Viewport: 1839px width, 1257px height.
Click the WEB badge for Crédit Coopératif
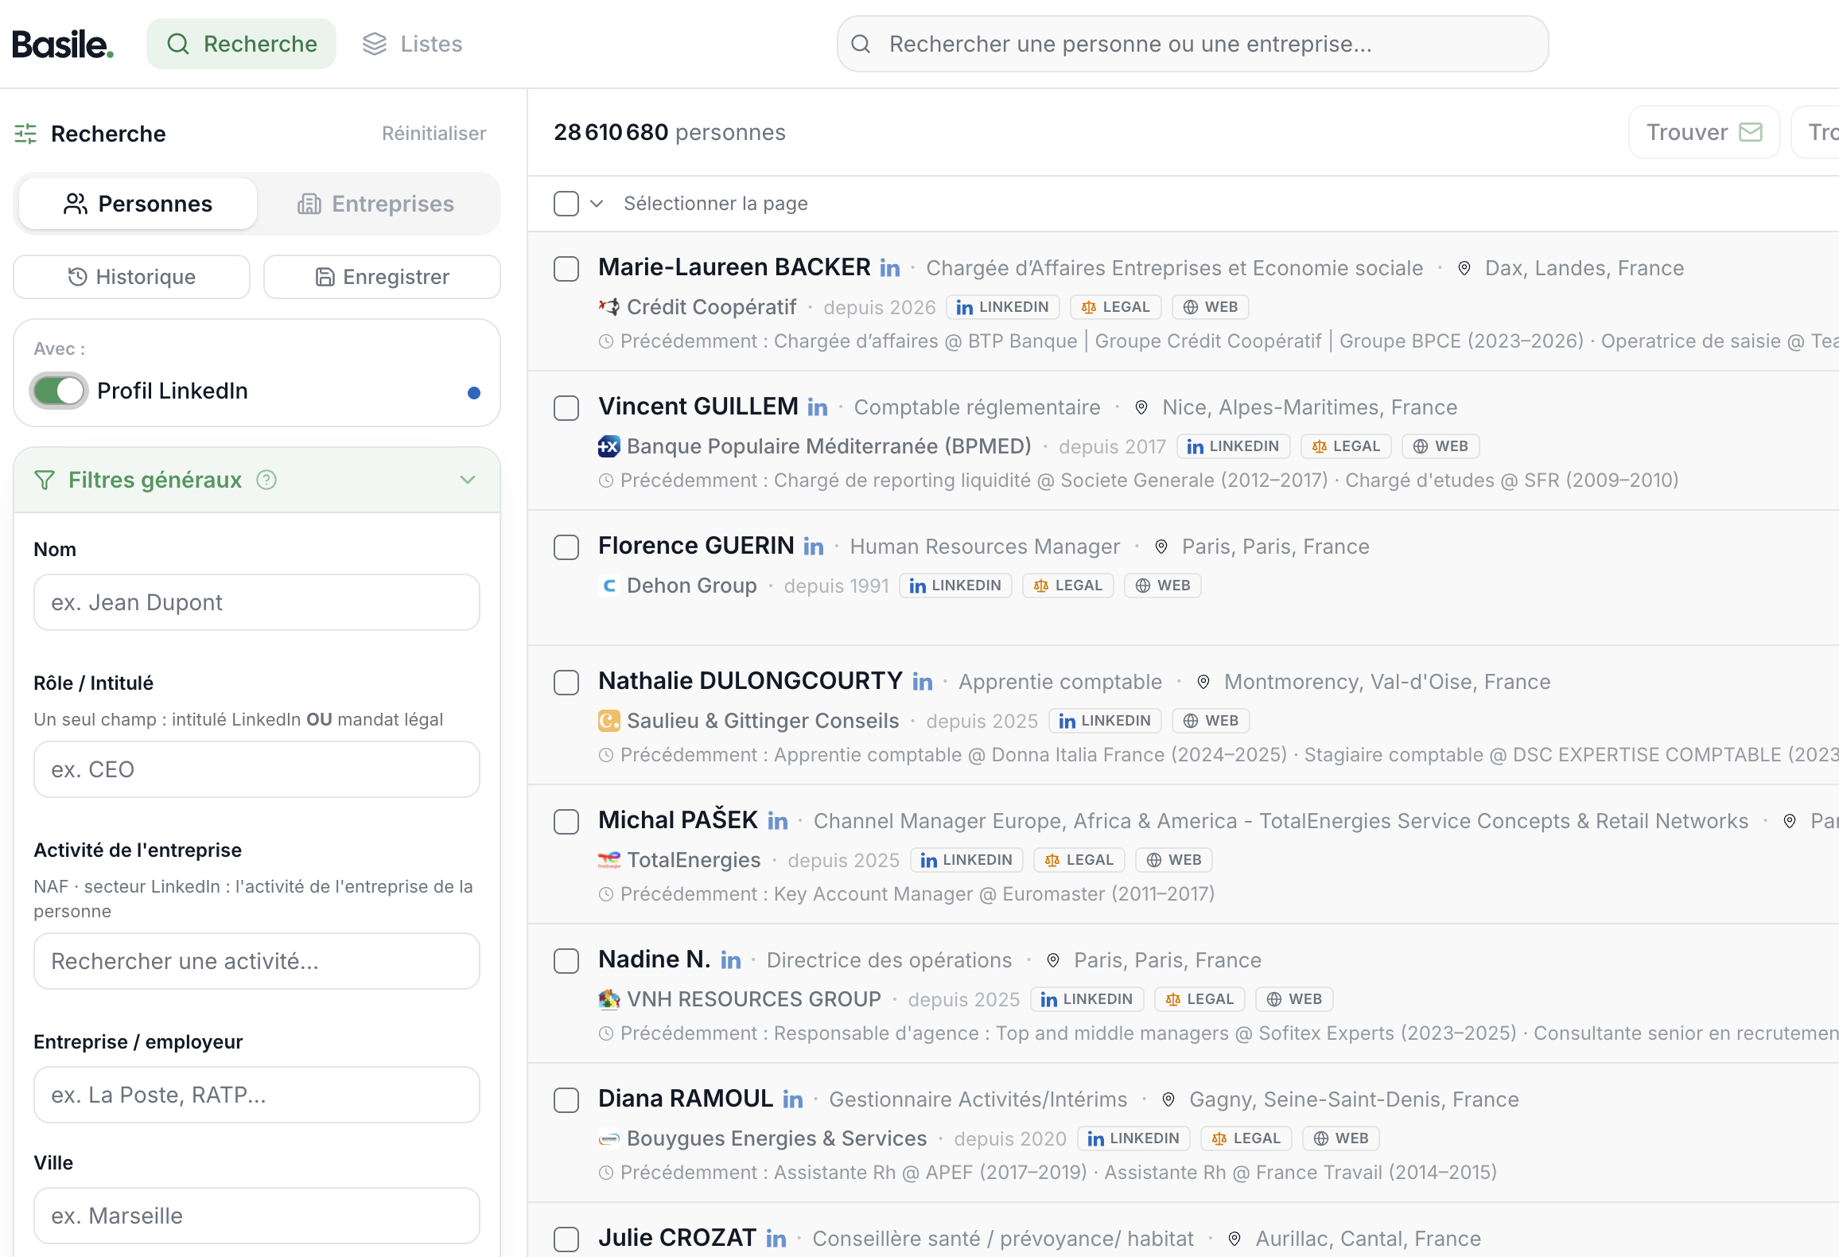tap(1211, 307)
